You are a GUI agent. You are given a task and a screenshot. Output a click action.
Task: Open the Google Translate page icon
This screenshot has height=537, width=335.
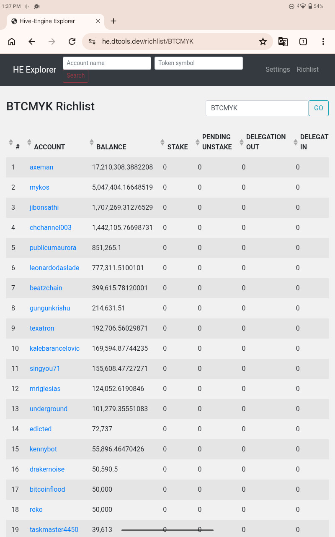click(x=283, y=42)
